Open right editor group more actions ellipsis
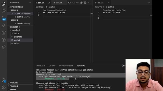 coord(149,3)
